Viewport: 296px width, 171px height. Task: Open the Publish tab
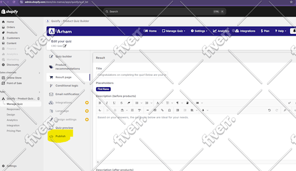(x=61, y=136)
